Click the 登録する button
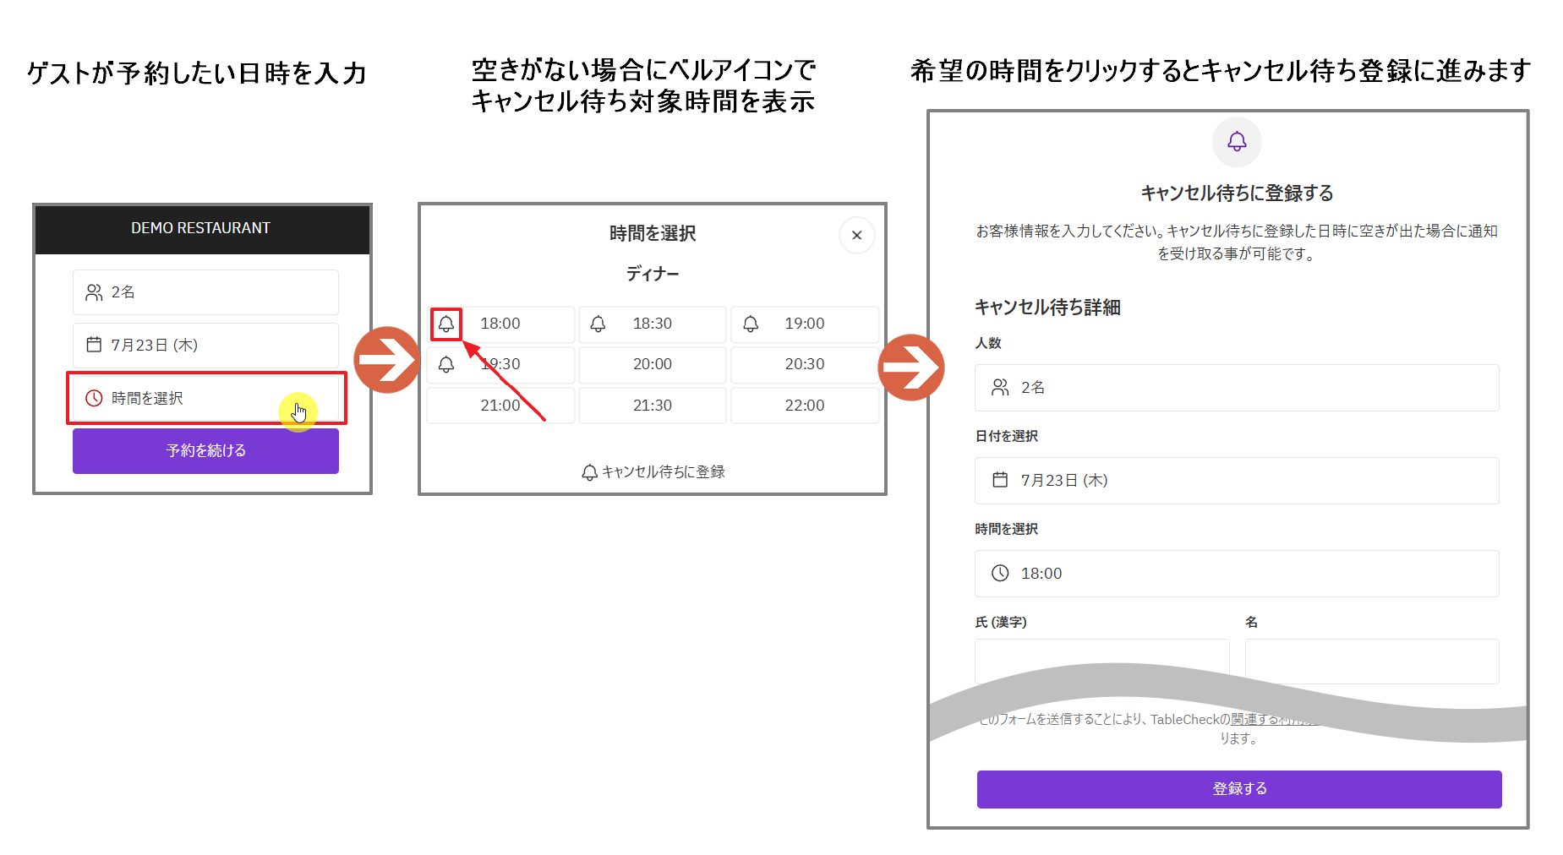The height and width of the screenshot is (855, 1563). click(1239, 789)
